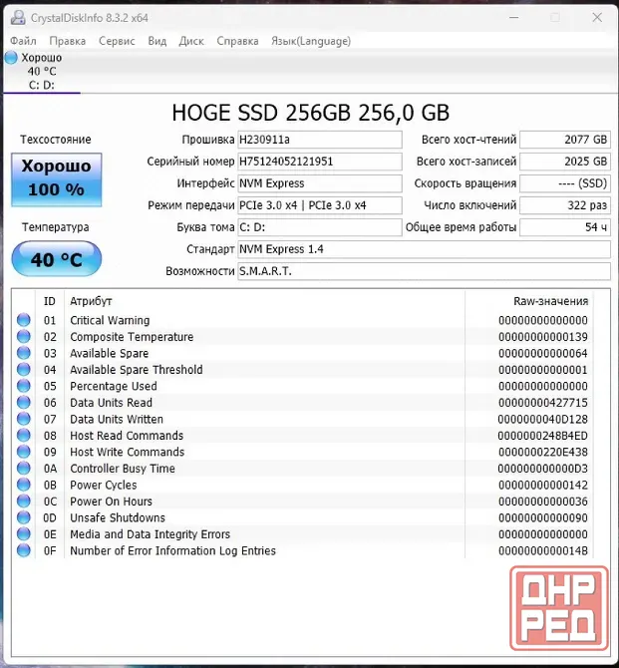
Task: Select the Percentage Used attribute text
Action: click(x=114, y=386)
